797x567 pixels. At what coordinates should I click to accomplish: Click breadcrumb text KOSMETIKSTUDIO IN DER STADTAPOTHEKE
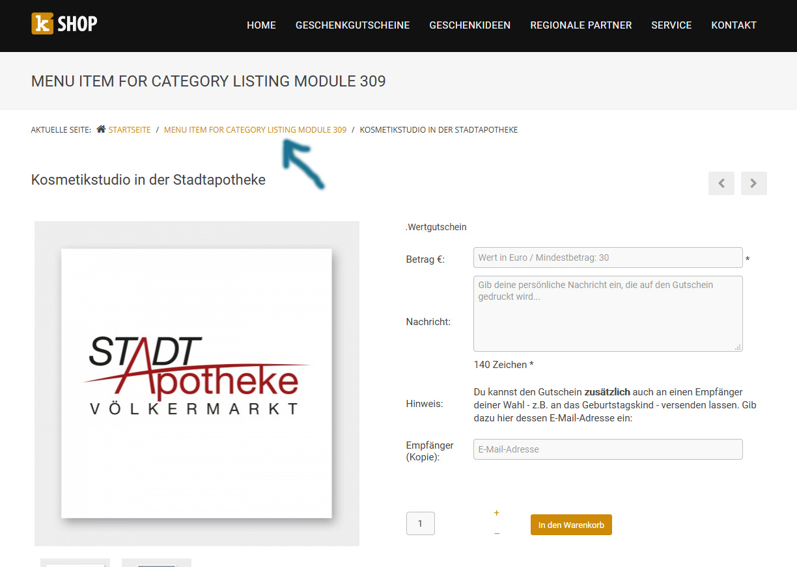439,130
